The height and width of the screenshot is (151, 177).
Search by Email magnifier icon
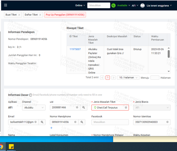(42, 122)
